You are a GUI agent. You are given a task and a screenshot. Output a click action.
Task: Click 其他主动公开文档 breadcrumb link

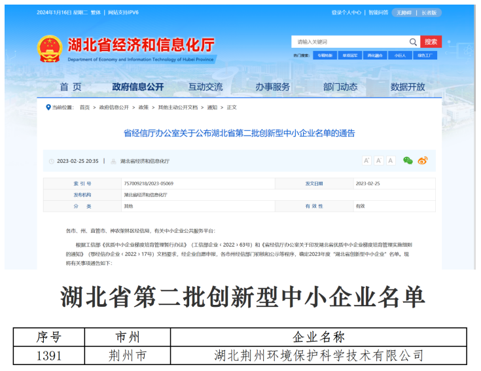177,107
